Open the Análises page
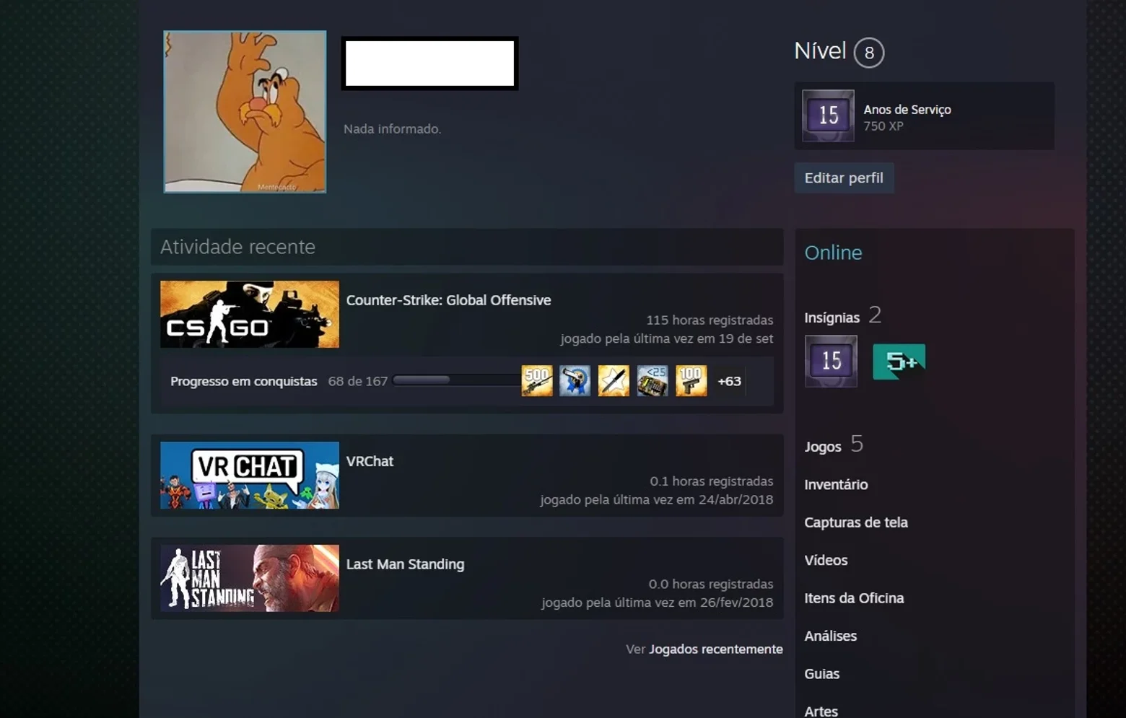This screenshot has height=718, width=1126. pyautogui.click(x=830, y=636)
